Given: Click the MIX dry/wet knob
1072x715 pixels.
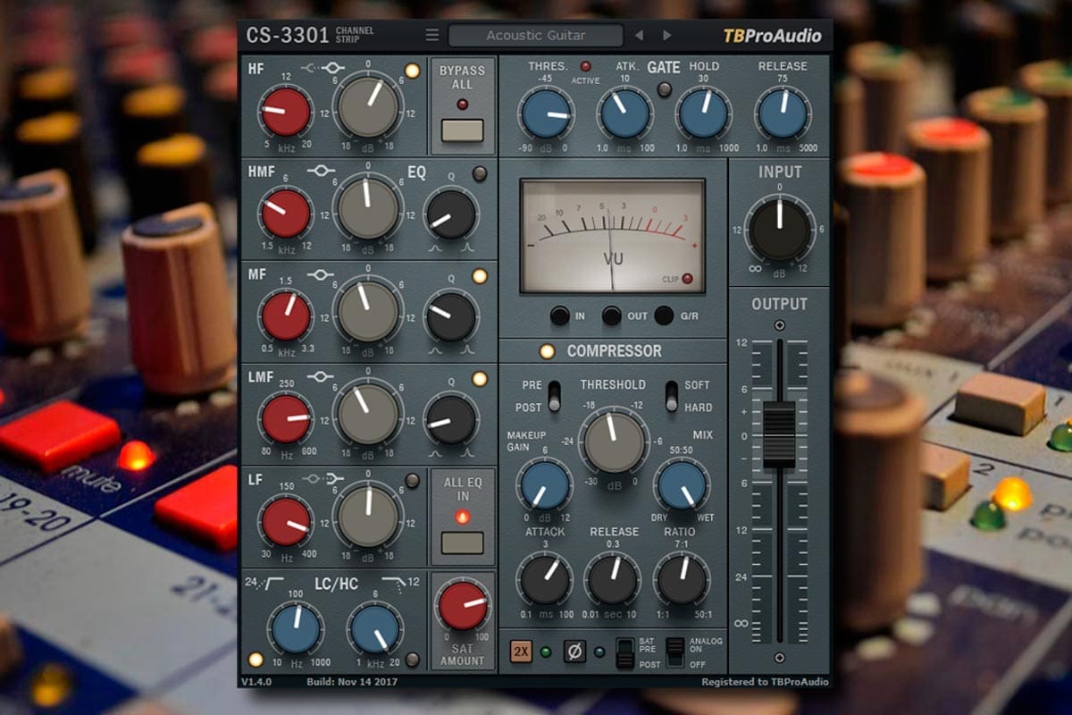Looking at the screenshot, I should point(681,485).
